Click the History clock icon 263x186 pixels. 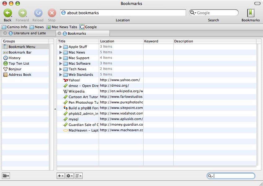click(x=6, y=58)
